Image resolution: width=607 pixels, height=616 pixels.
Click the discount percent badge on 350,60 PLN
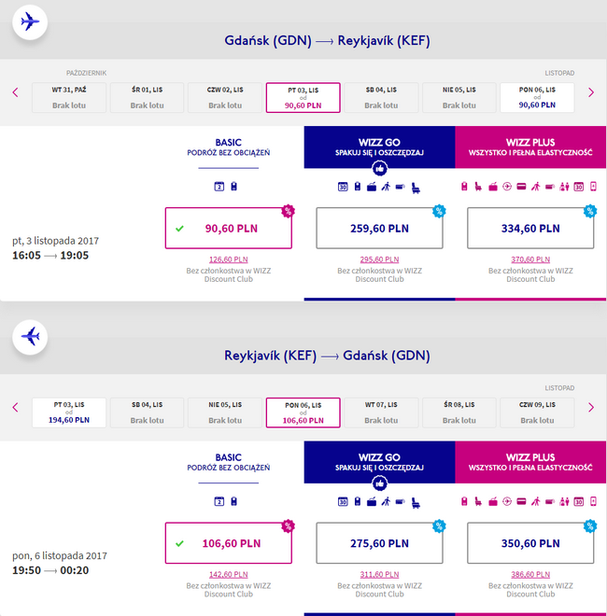(x=589, y=525)
